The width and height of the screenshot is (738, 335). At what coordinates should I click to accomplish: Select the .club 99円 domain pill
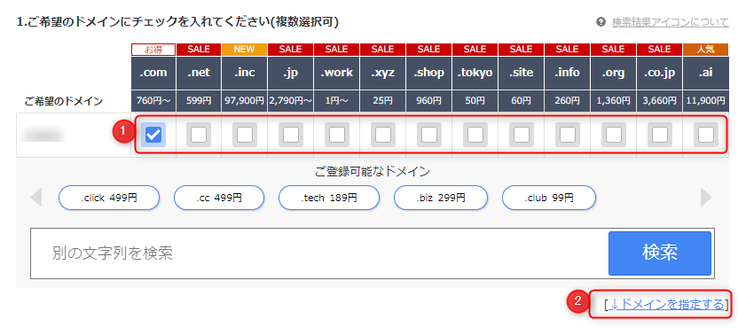[x=549, y=198]
